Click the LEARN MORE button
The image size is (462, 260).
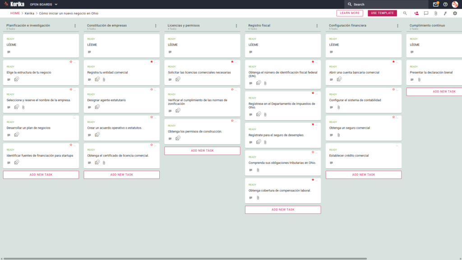[x=350, y=13]
